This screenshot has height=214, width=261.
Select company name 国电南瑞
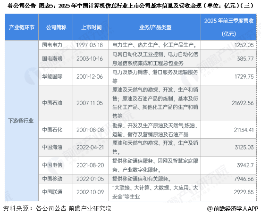pyautogui.click(x=52, y=58)
